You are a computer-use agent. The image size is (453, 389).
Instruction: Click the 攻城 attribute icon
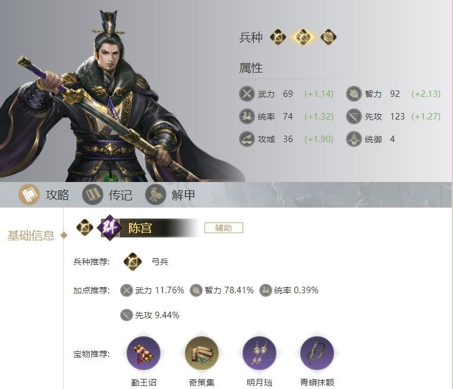247,139
